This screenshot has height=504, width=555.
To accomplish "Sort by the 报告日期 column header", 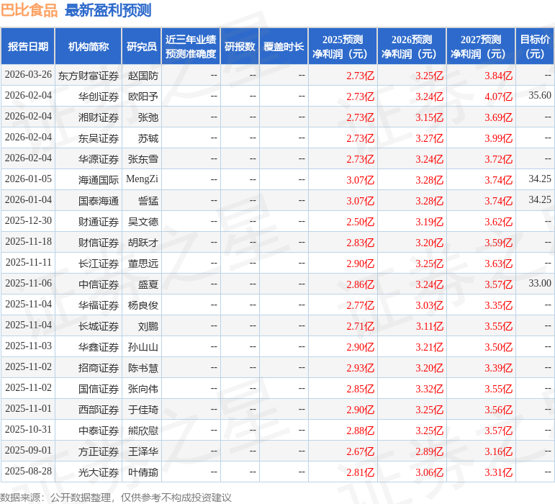I will point(28,47).
